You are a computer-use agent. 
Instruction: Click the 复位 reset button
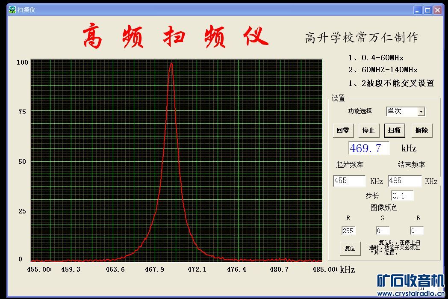pyautogui.click(x=350, y=248)
